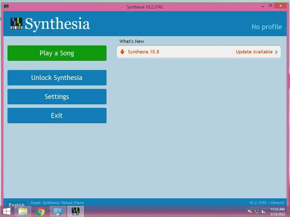The height and width of the screenshot is (217, 290).
Task: Expand the Update Available chevron
Action: pos(276,52)
